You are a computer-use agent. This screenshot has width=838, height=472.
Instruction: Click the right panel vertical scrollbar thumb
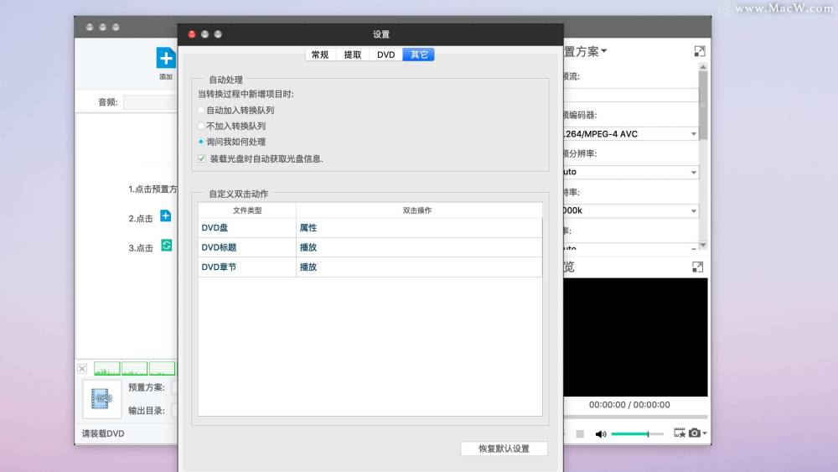pyautogui.click(x=703, y=106)
